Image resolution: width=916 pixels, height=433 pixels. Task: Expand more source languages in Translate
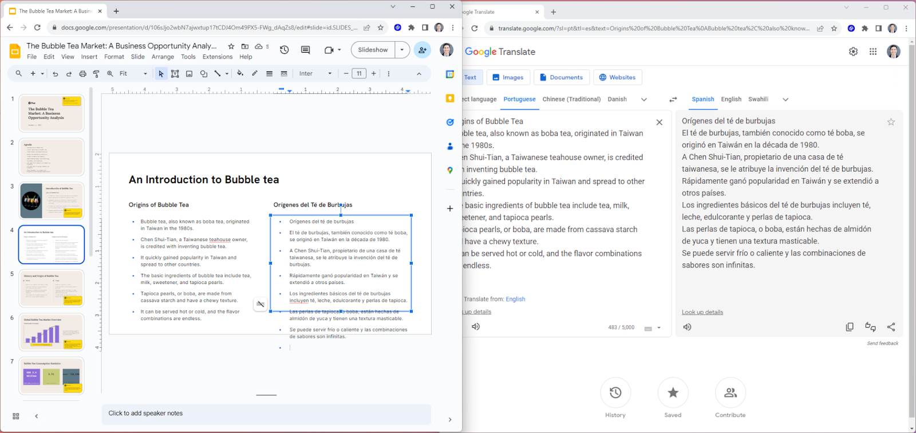644,99
